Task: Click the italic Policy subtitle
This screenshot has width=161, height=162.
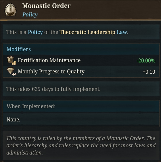Action: pos(30,15)
